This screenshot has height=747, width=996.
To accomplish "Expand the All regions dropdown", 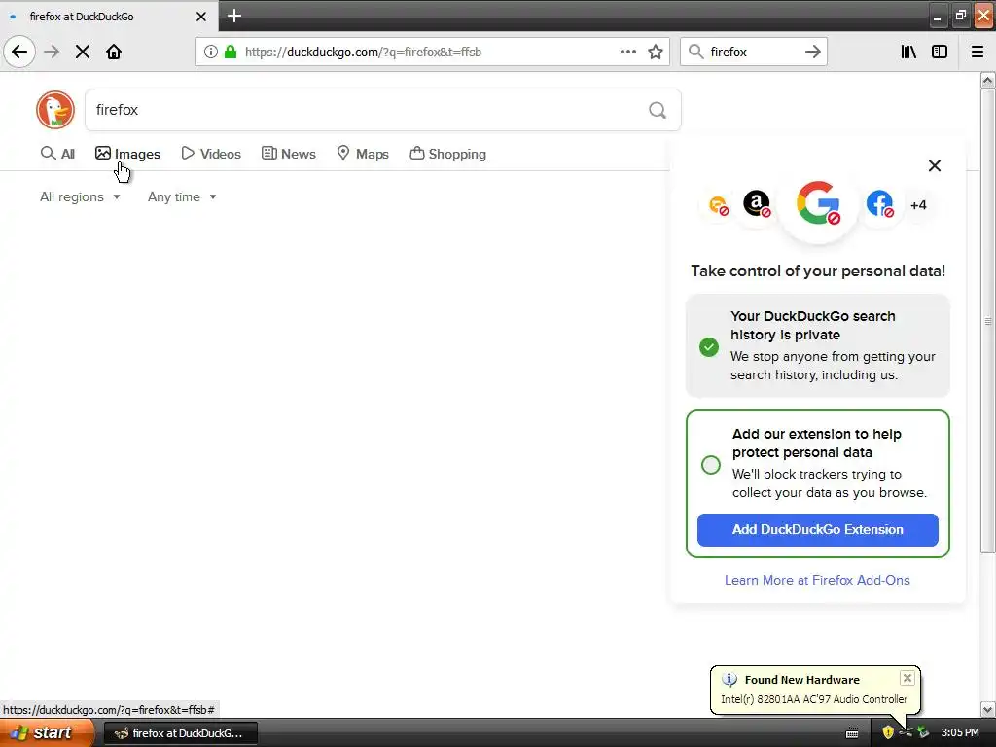I will [80, 196].
